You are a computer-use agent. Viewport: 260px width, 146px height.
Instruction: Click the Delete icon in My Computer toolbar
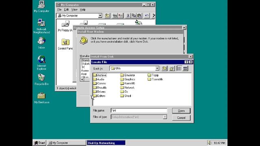point(154,15)
